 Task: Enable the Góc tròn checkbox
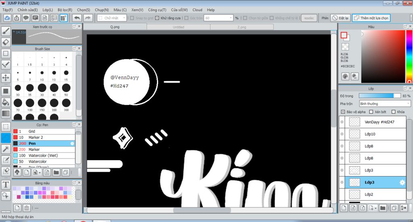coord(186,18)
